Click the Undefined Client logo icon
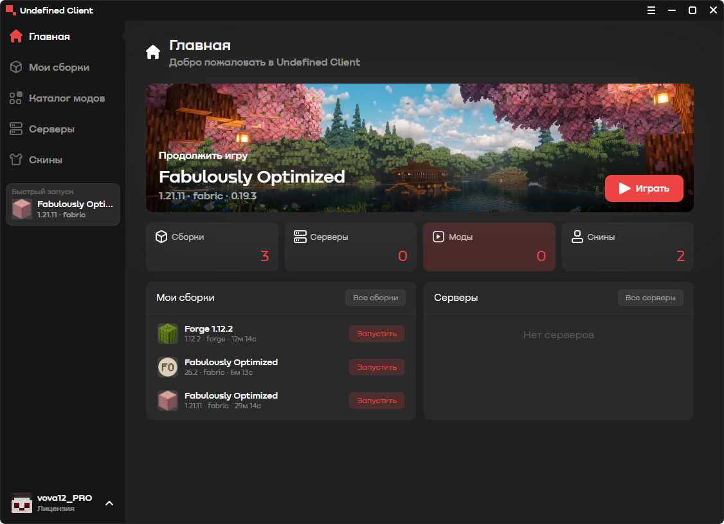724x524 pixels. tap(10, 10)
